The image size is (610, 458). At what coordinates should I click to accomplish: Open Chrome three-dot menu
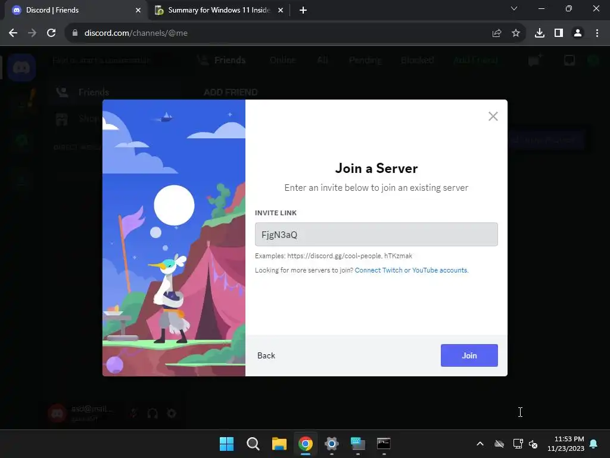[x=597, y=33]
